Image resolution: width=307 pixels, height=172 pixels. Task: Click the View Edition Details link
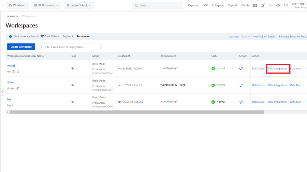pyautogui.click(x=264, y=36)
